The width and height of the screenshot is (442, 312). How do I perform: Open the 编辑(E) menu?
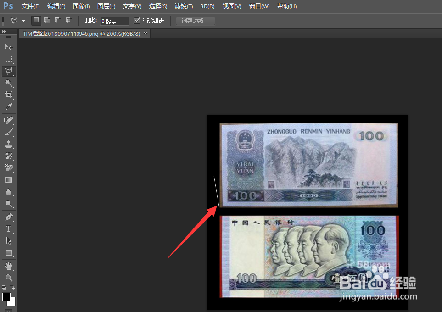click(x=56, y=6)
